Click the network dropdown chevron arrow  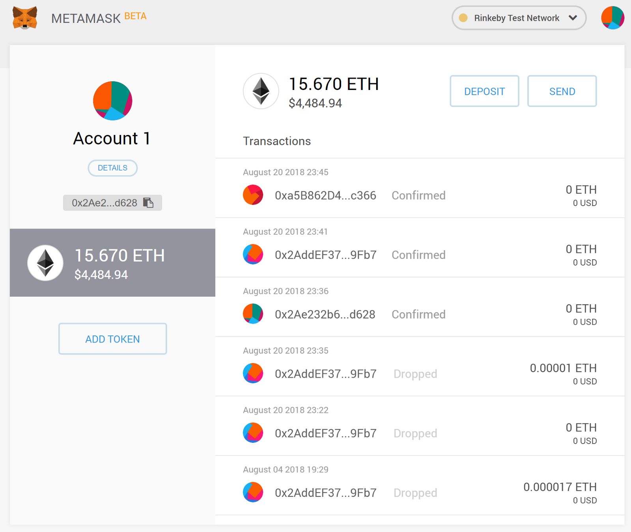coord(573,18)
